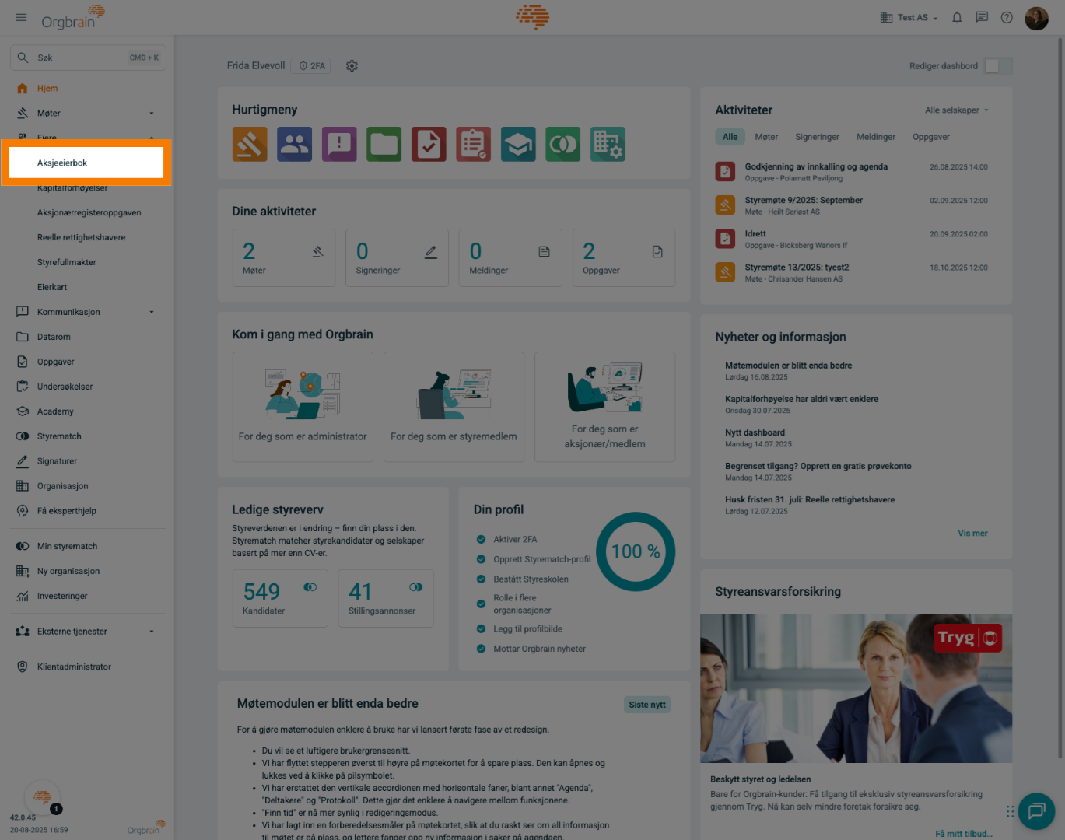Viewport: 1065px width, 840px height.
Task: Open the hamburger menu in the top bar
Action: (21, 17)
